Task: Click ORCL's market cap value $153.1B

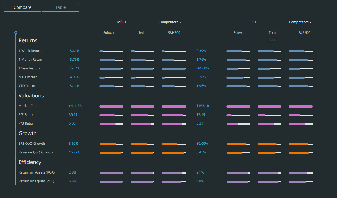Action: click(203, 106)
